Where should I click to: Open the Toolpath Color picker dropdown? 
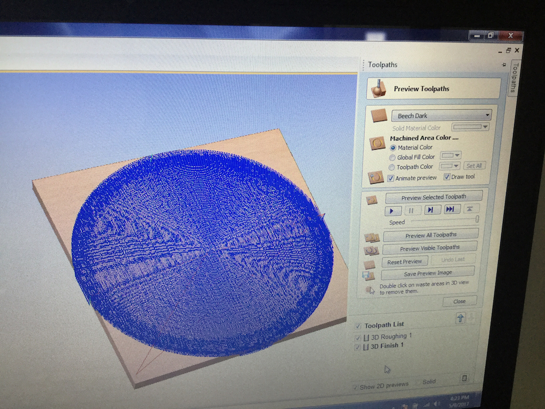449,166
